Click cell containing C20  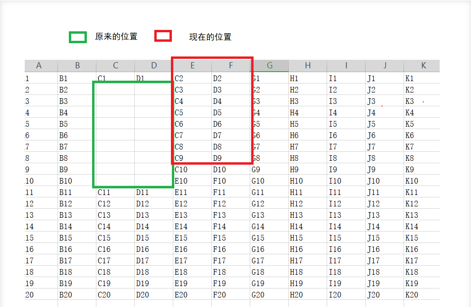coord(115,295)
